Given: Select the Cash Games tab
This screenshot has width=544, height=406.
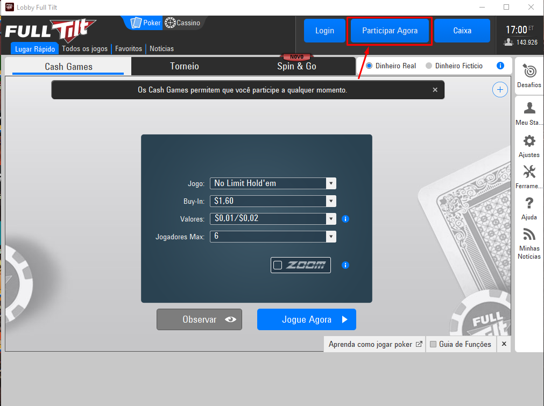Looking at the screenshot, I should 68,66.
